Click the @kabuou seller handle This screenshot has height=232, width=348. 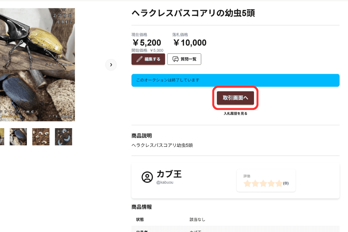coord(165,182)
